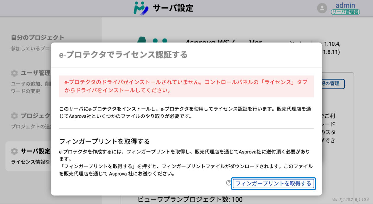Open the admin user avatar icon
This screenshot has width=373, height=204.
click(x=322, y=8)
